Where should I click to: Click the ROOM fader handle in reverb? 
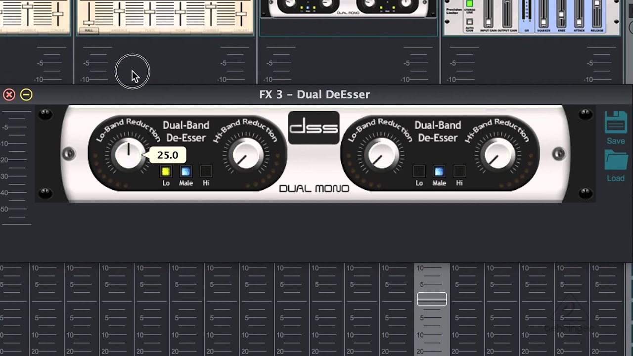coord(181,12)
